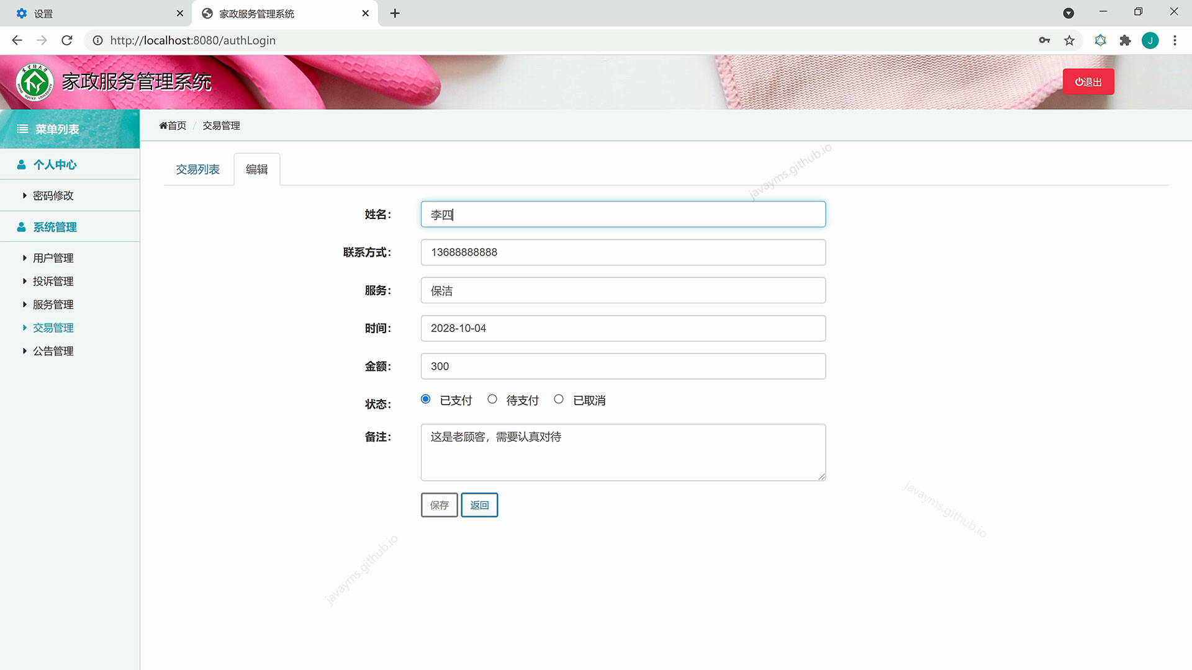Click the bookmark star icon in the address bar

pos(1069,40)
